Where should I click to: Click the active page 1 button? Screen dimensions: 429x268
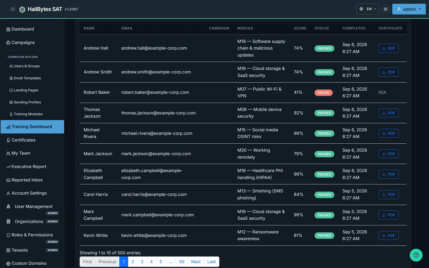tap(124, 262)
